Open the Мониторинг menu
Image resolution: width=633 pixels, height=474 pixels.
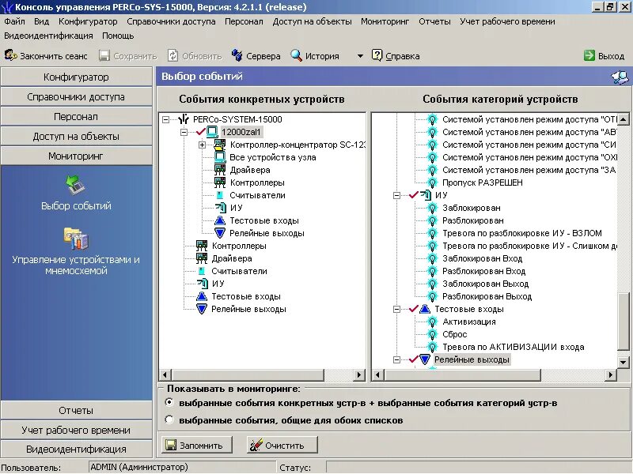click(385, 21)
